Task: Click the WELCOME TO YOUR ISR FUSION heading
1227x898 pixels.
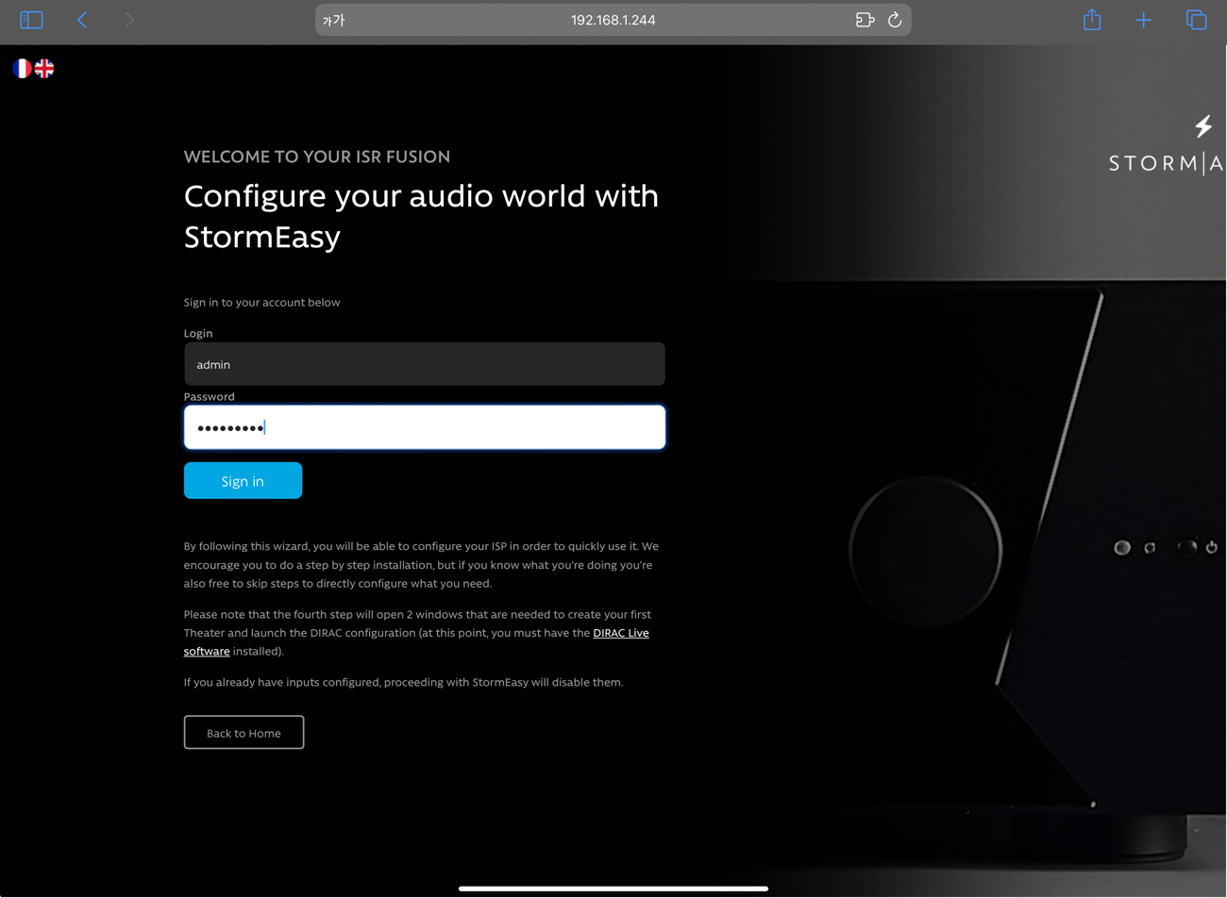Action: tap(317, 157)
